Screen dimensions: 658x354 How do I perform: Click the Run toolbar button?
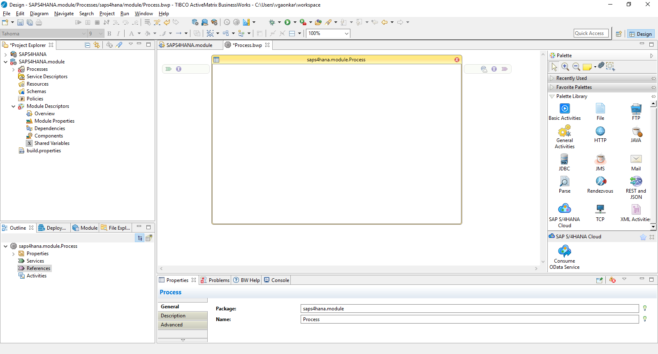(287, 22)
